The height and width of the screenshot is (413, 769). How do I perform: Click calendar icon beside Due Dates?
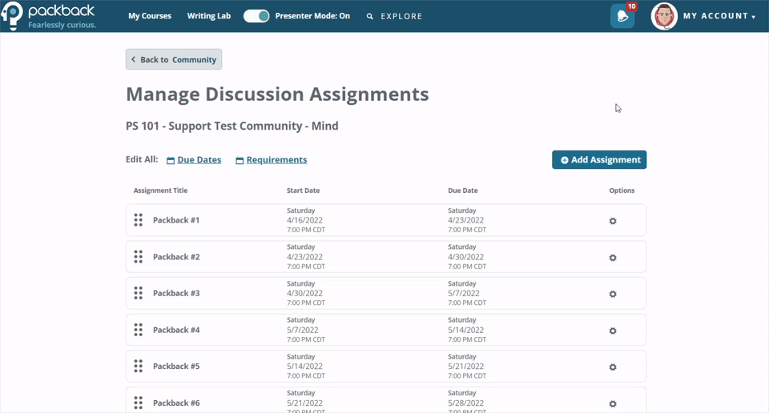tap(171, 160)
